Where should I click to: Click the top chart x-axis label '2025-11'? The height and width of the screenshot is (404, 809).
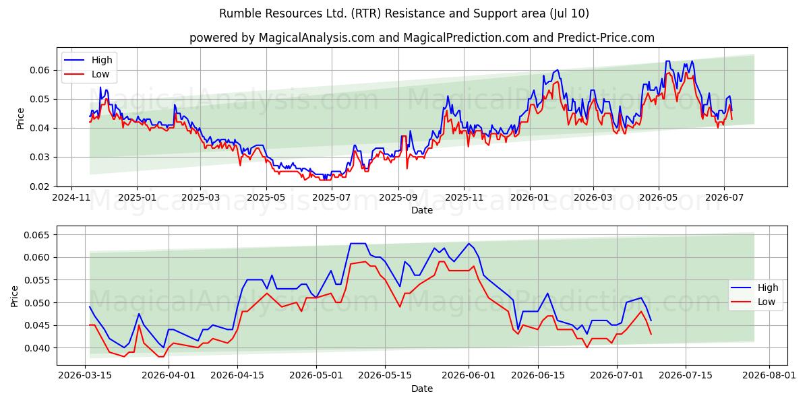(463, 199)
